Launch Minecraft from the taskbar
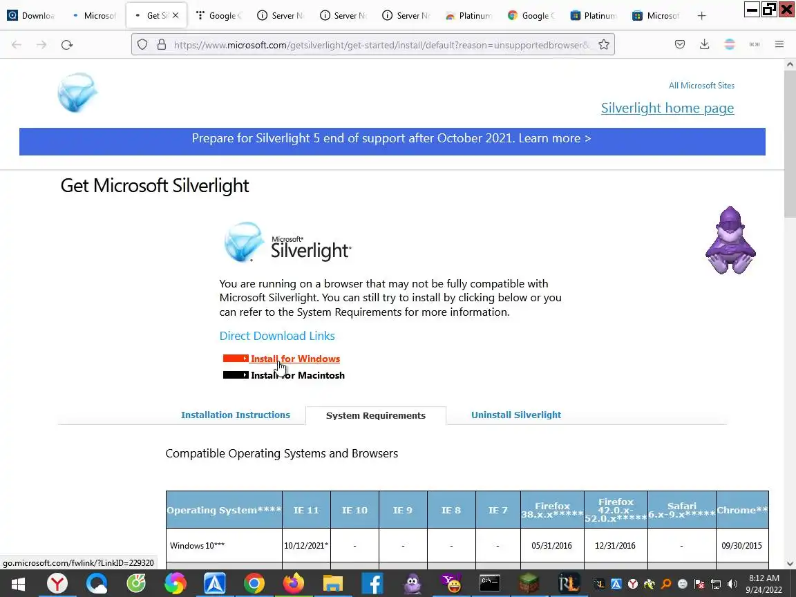This screenshot has height=597, width=796. tap(529, 584)
